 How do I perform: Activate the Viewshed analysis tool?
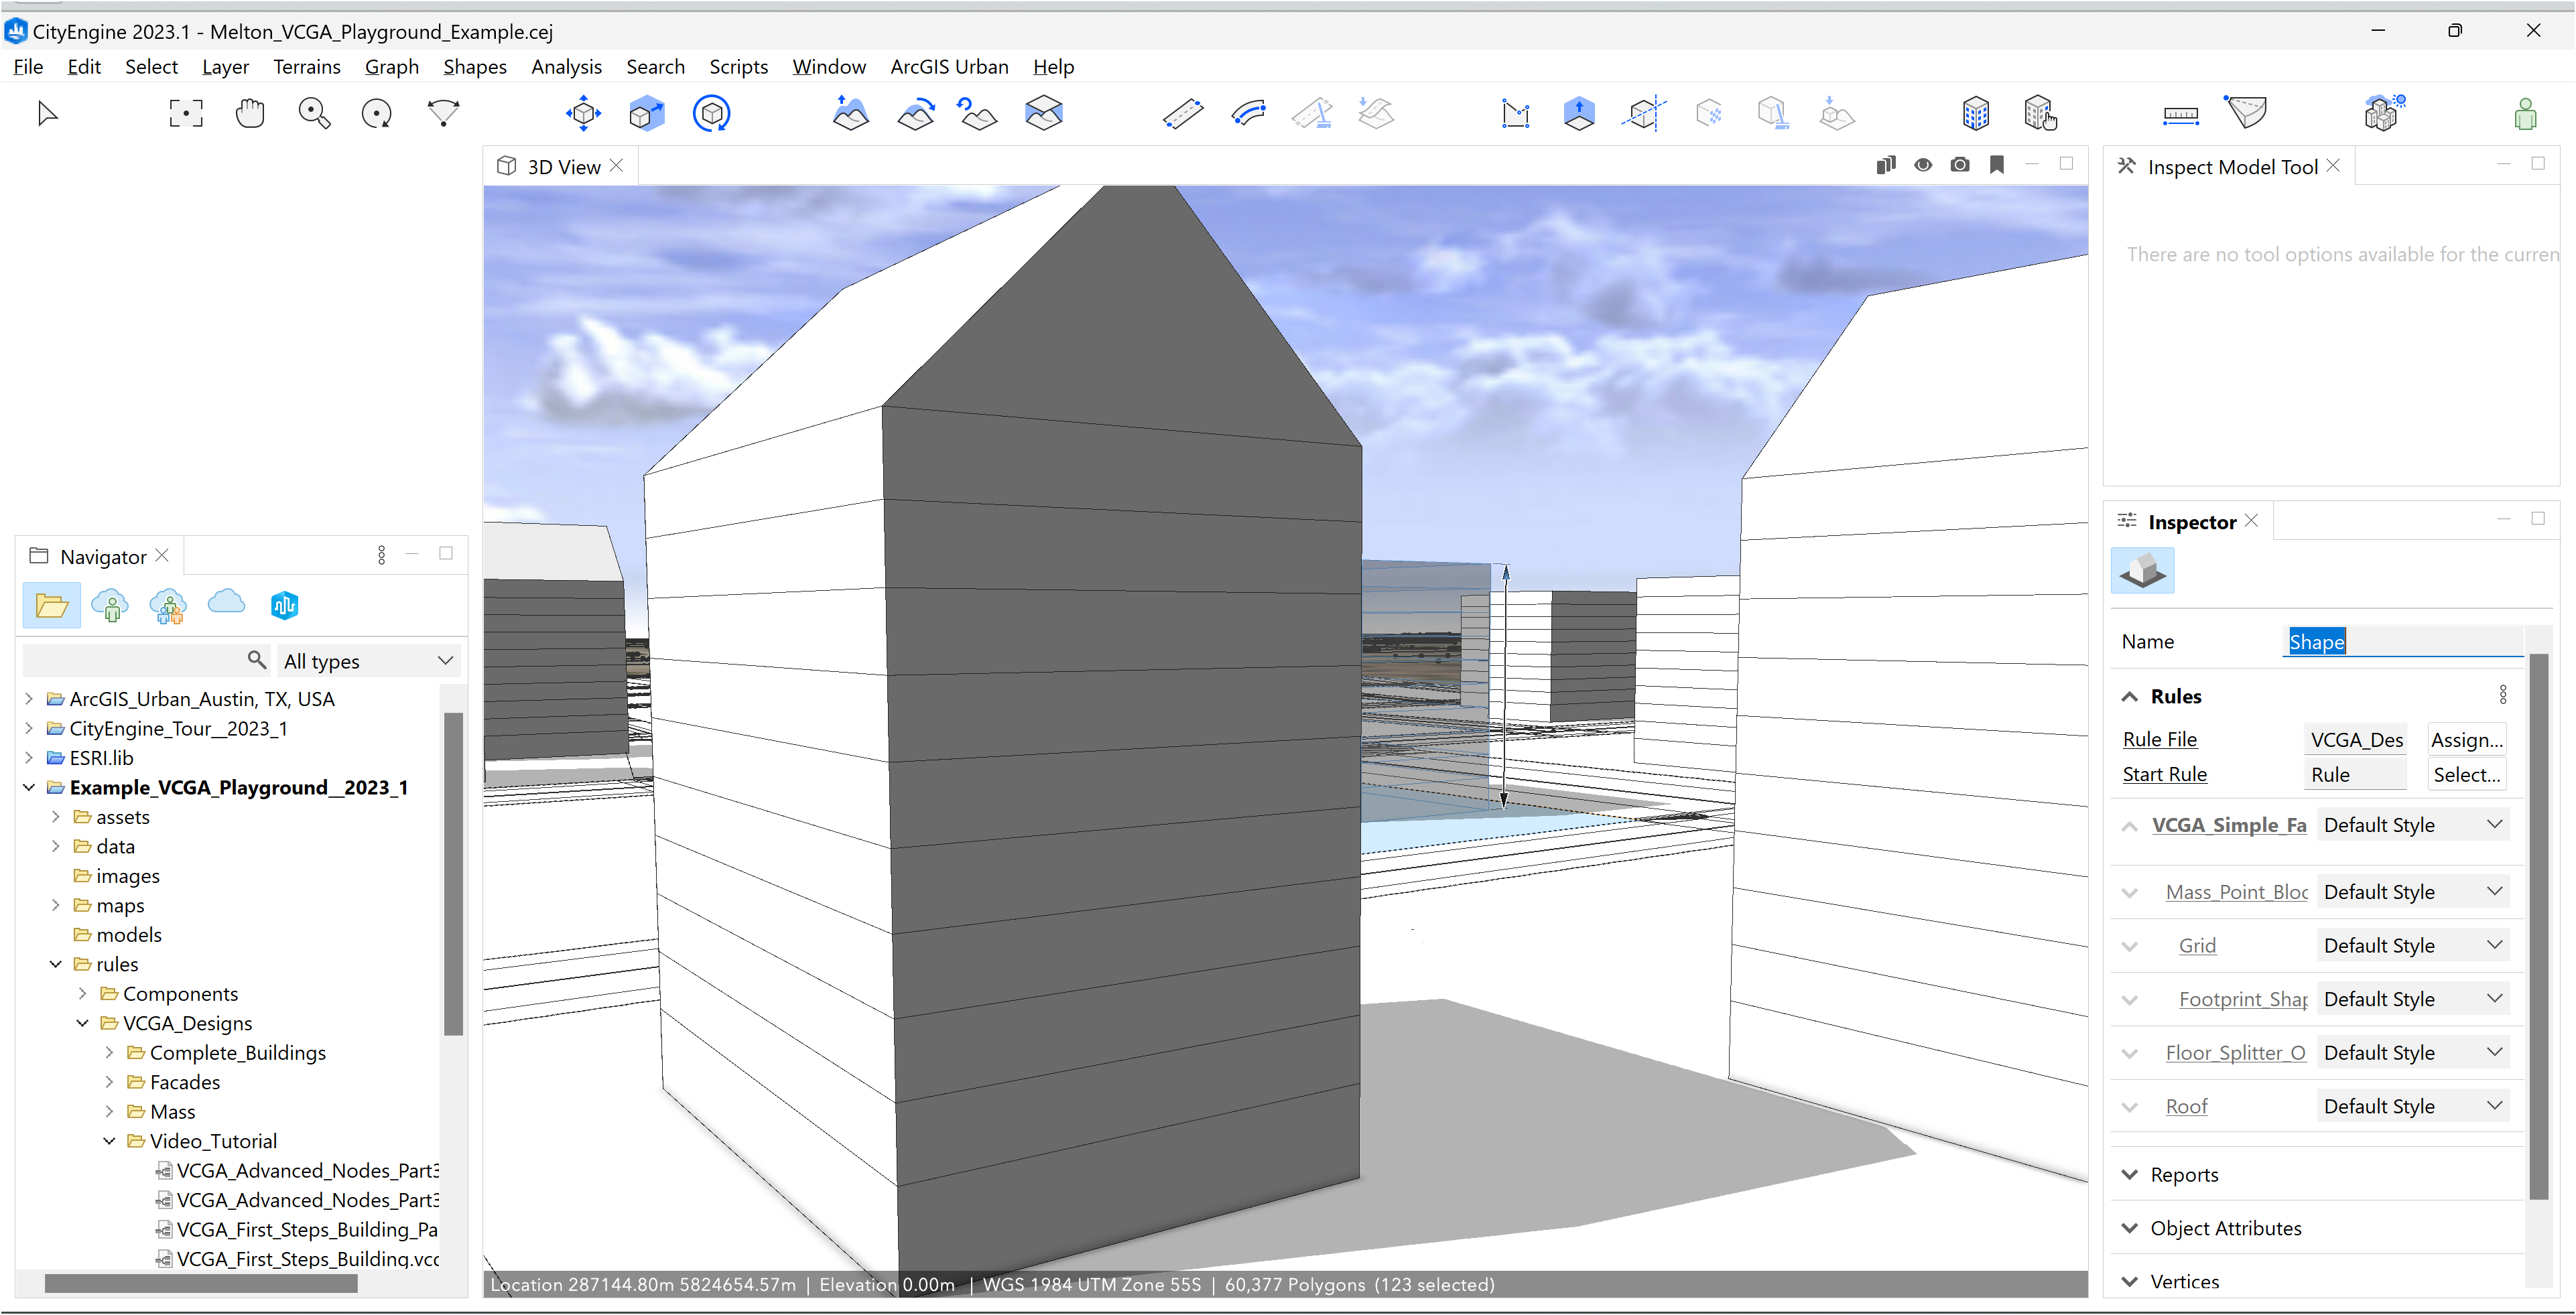(2246, 113)
